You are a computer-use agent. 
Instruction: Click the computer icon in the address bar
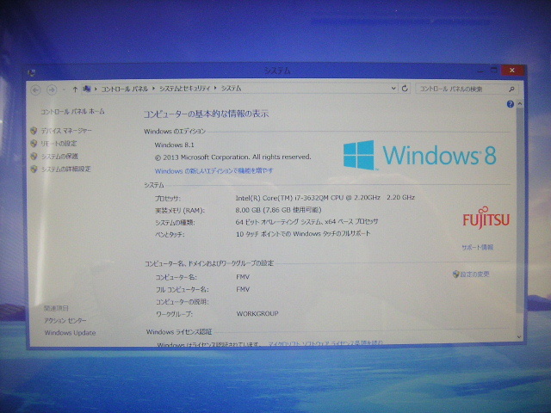click(x=87, y=89)
